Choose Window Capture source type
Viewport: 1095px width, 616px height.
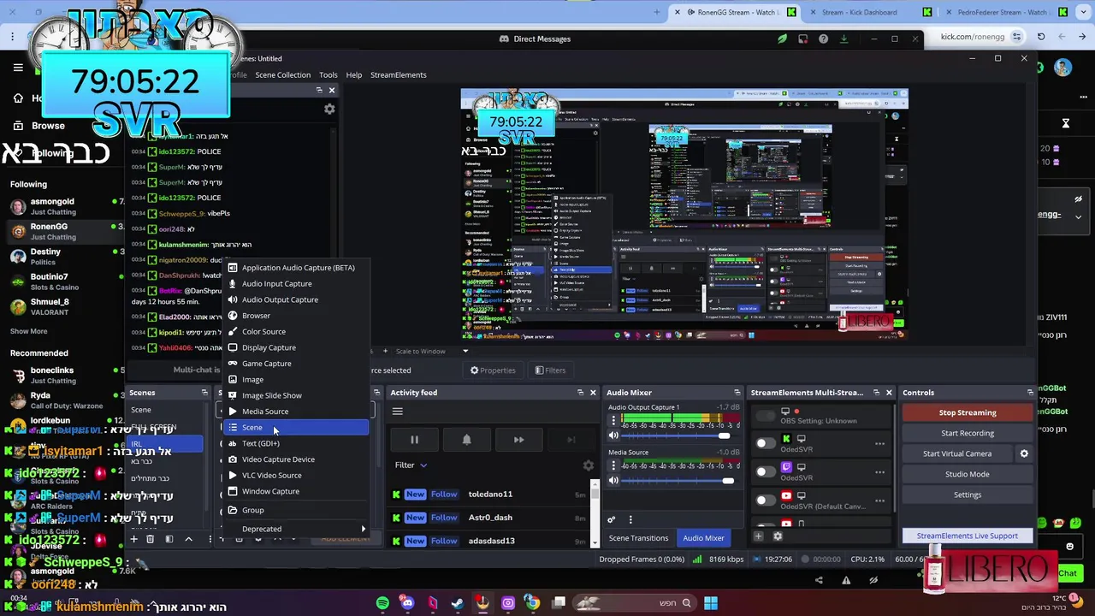[x=296, y=491]
